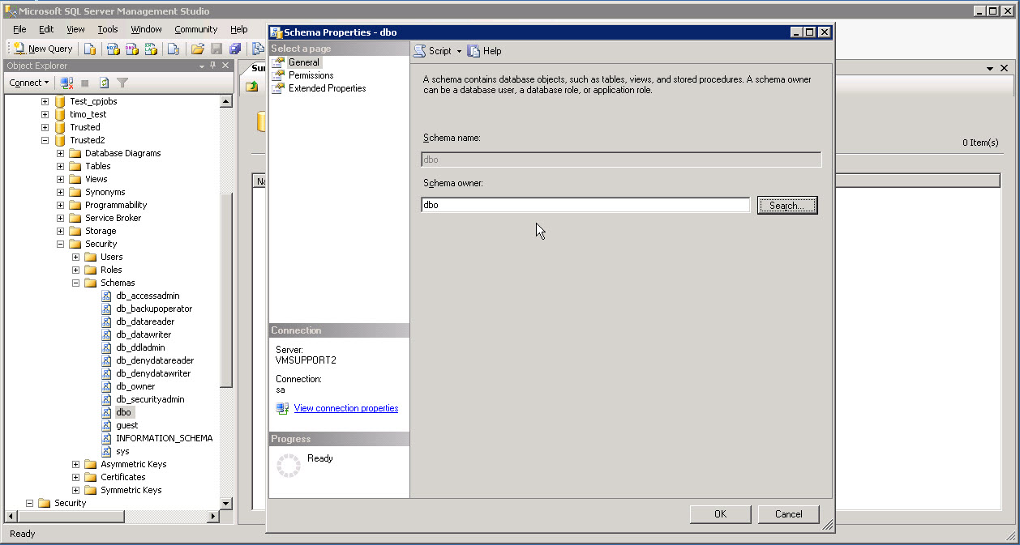Select the INFORMATION_SCHEMA schema icon
1020x545 pixels.
tap(106, 438)
